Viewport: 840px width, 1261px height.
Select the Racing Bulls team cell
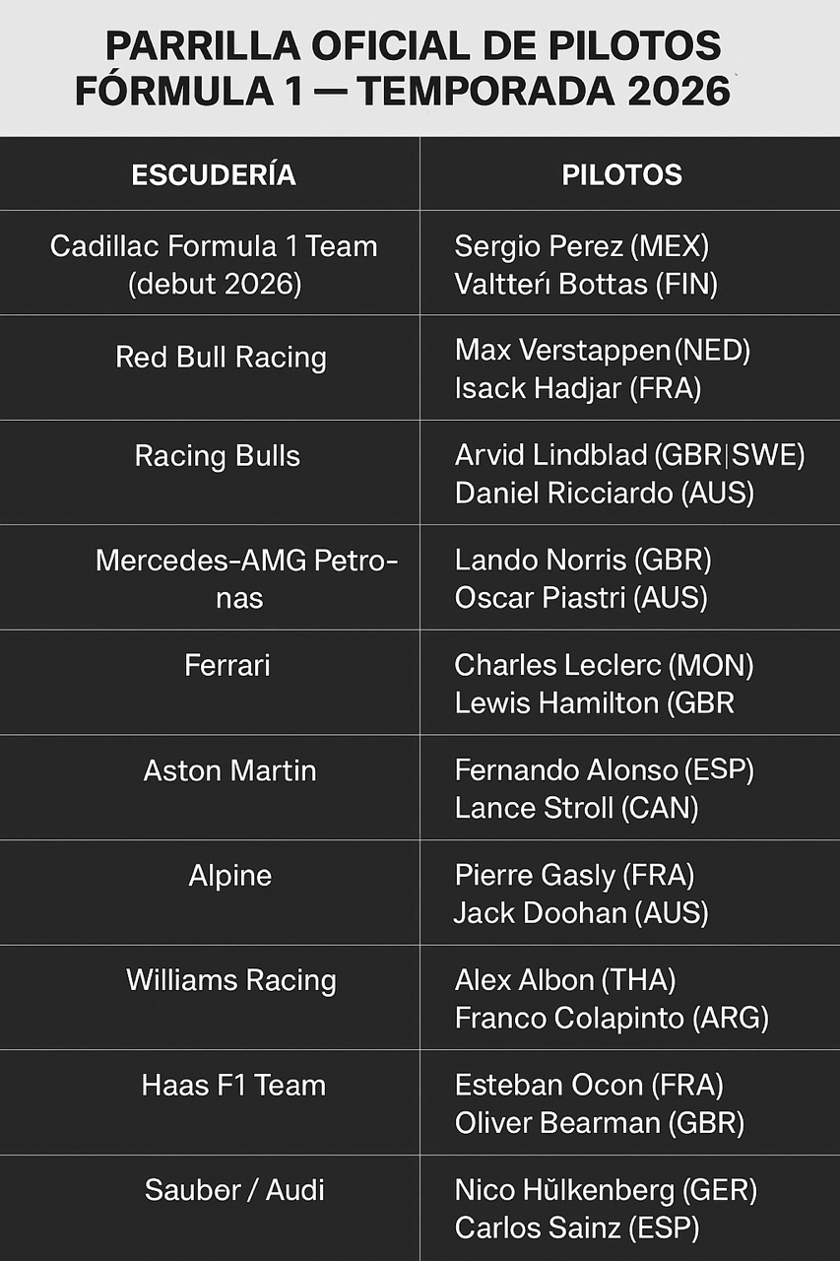point(218,456)
